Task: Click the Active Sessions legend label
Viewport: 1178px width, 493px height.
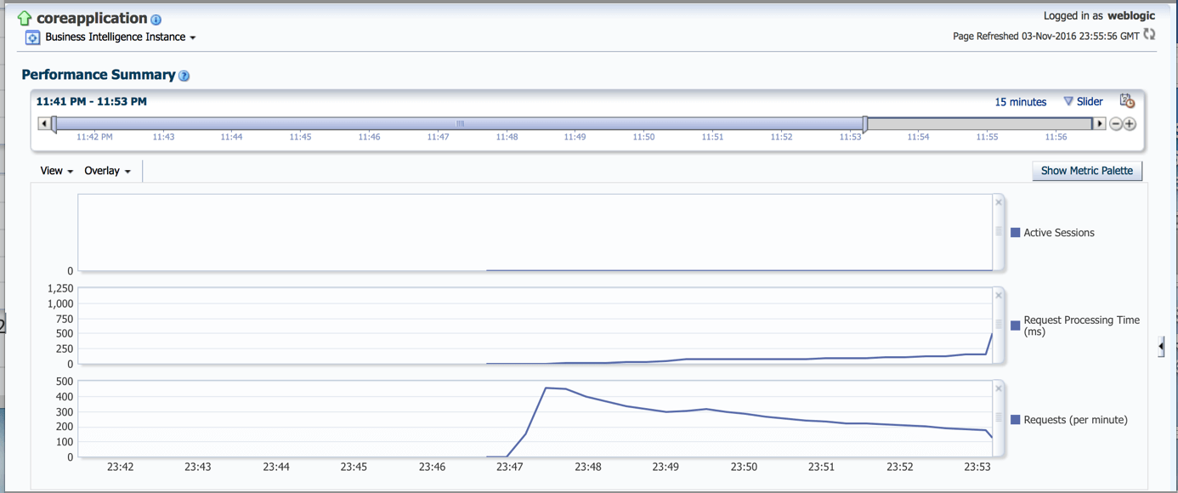Action: (x=1059, y=233)
